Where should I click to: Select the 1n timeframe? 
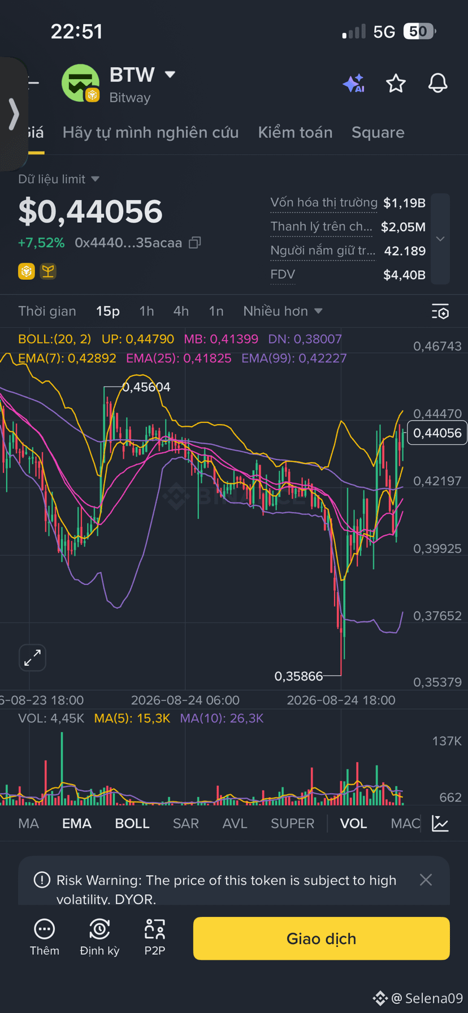[x=216, y=311]
